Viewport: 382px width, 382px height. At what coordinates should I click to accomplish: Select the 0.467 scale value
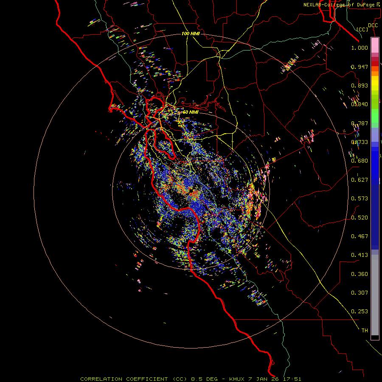360,236
